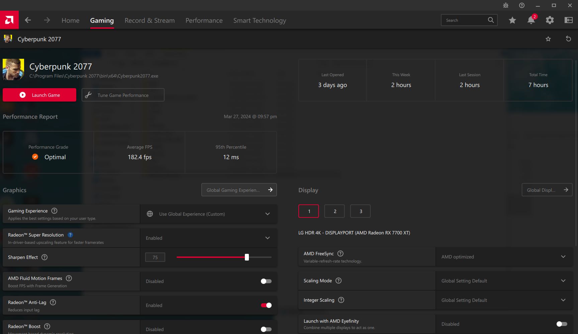The height and width of the screenshot is (334, 578).
Task: Click the Sharpen Effect value field 75
Action: tap(155, 257)
